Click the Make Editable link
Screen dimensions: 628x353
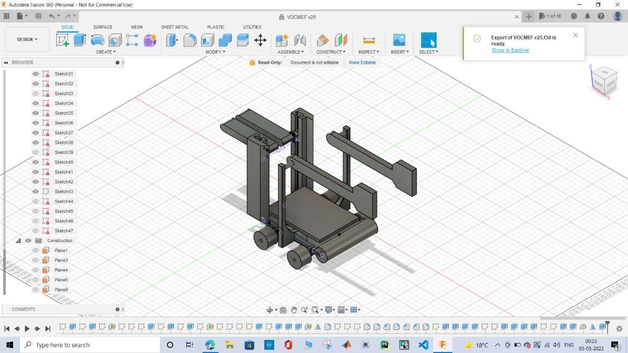pos(362,62)
